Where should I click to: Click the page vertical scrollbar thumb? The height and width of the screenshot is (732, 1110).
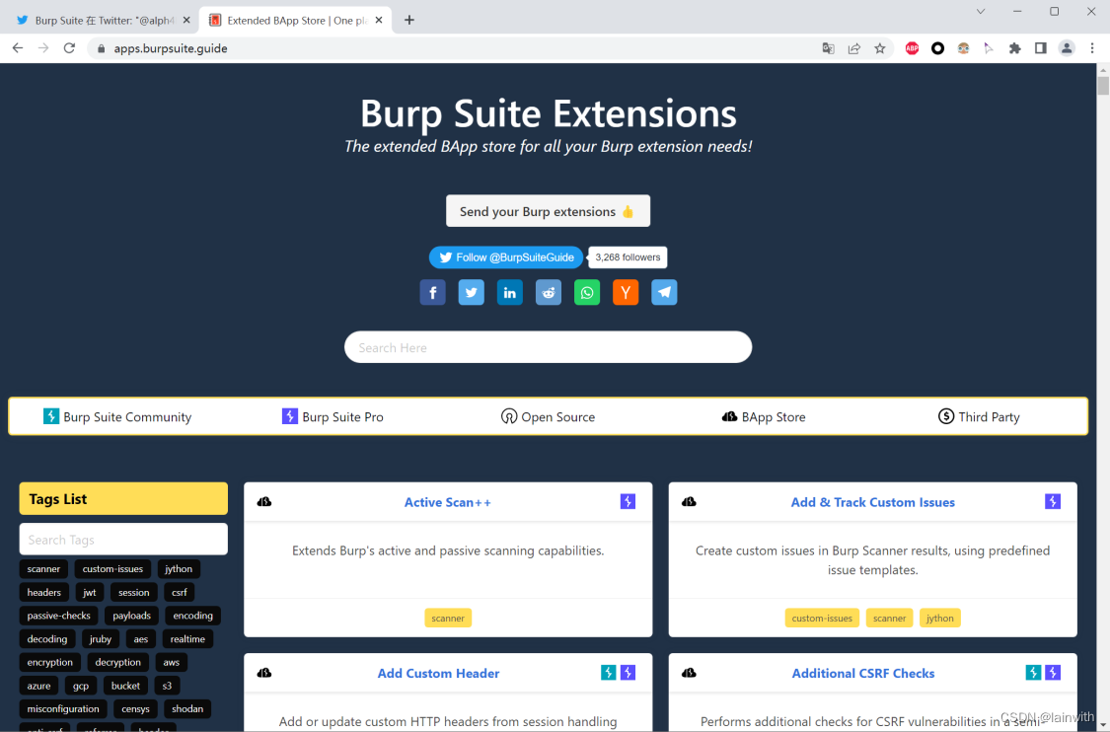click(1103, 85)
